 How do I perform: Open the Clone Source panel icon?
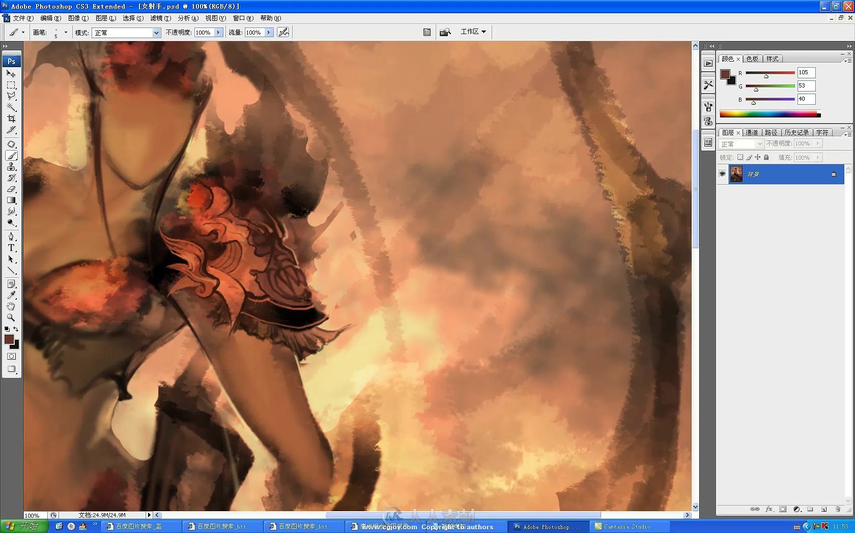click(x=708, y=121)
